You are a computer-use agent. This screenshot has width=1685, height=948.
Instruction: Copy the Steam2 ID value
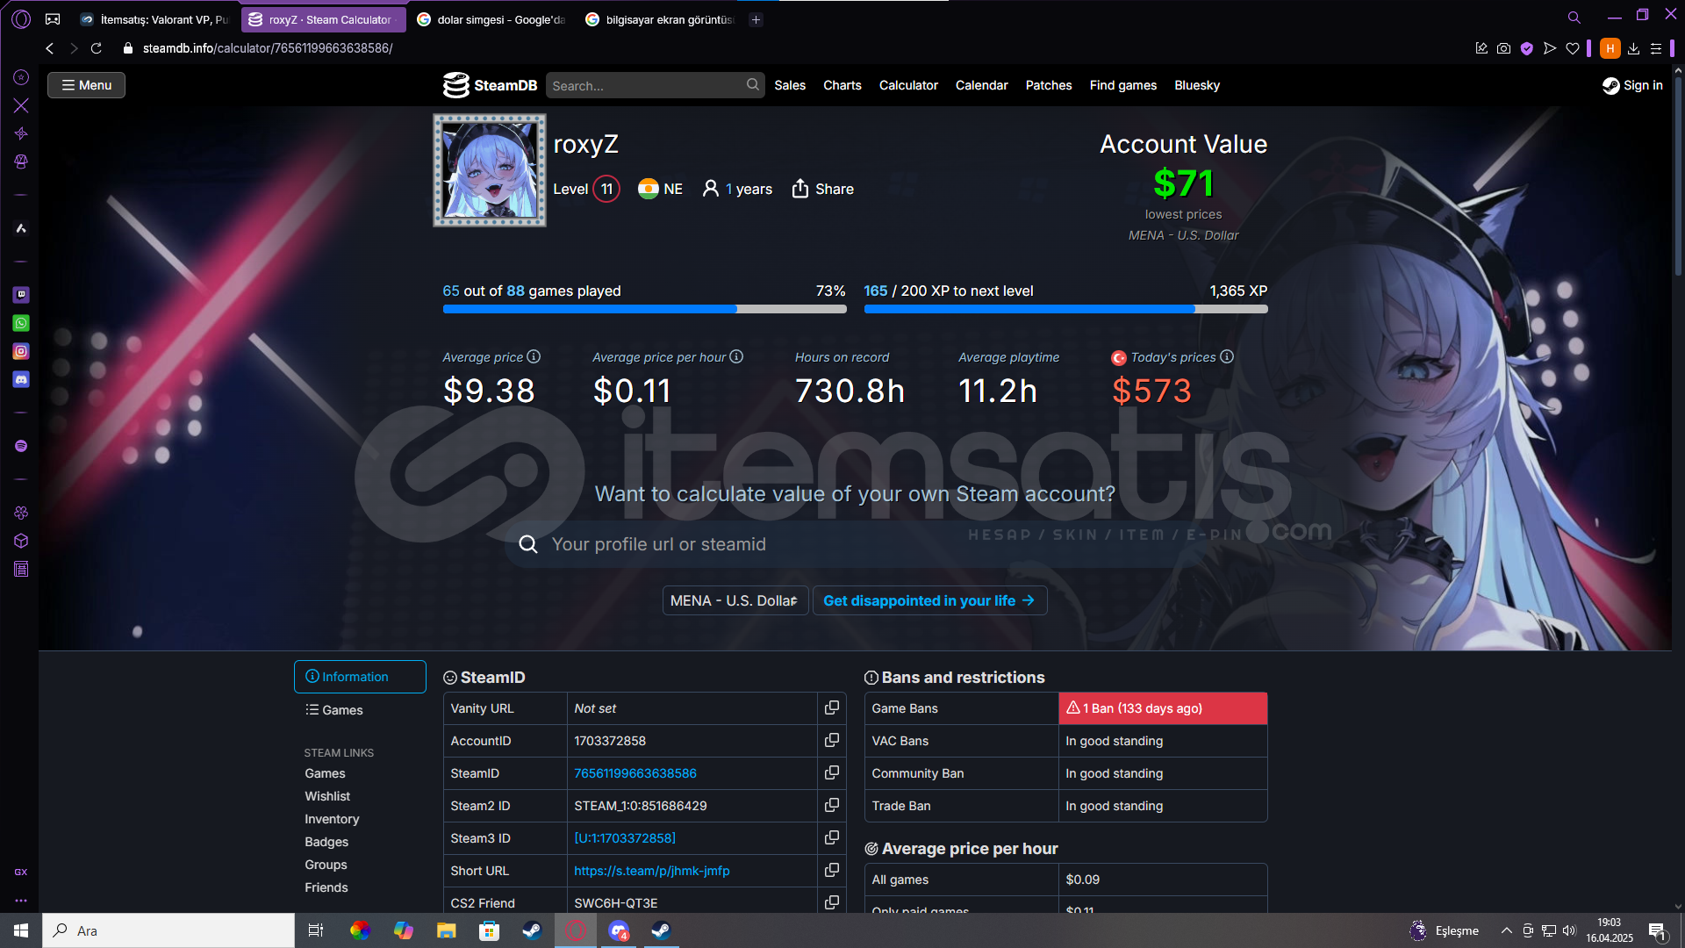[832, 805]
